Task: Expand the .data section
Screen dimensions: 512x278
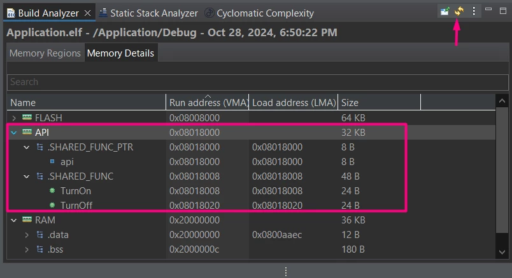Action: tap(27, 235)
